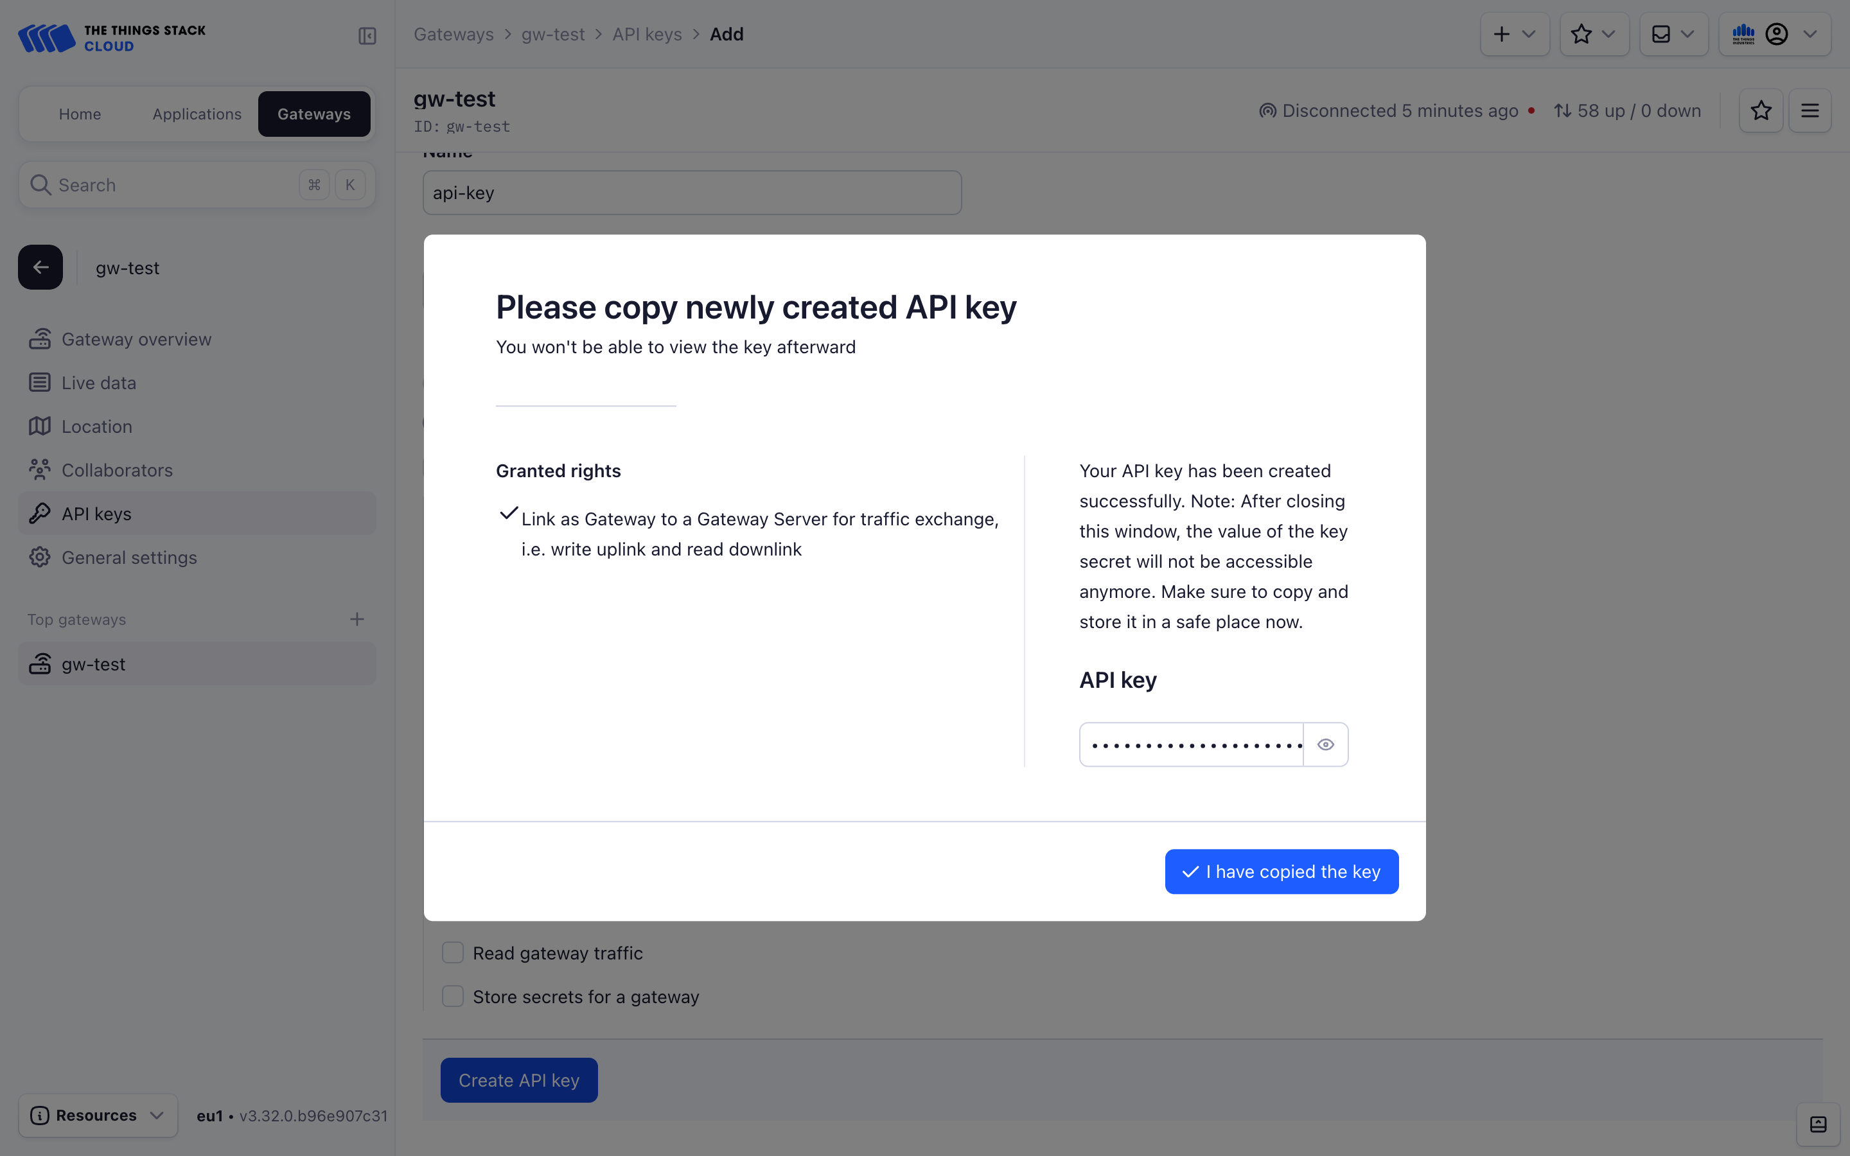
Task: Switch to the Applications tab
Action: (x=196, y=113)
